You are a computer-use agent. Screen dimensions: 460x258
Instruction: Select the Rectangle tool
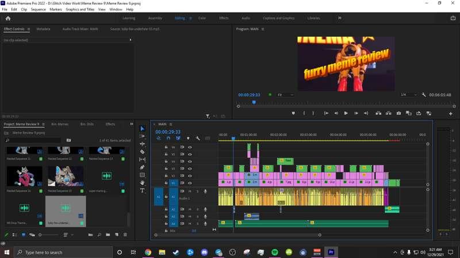(x=142, y=175)
